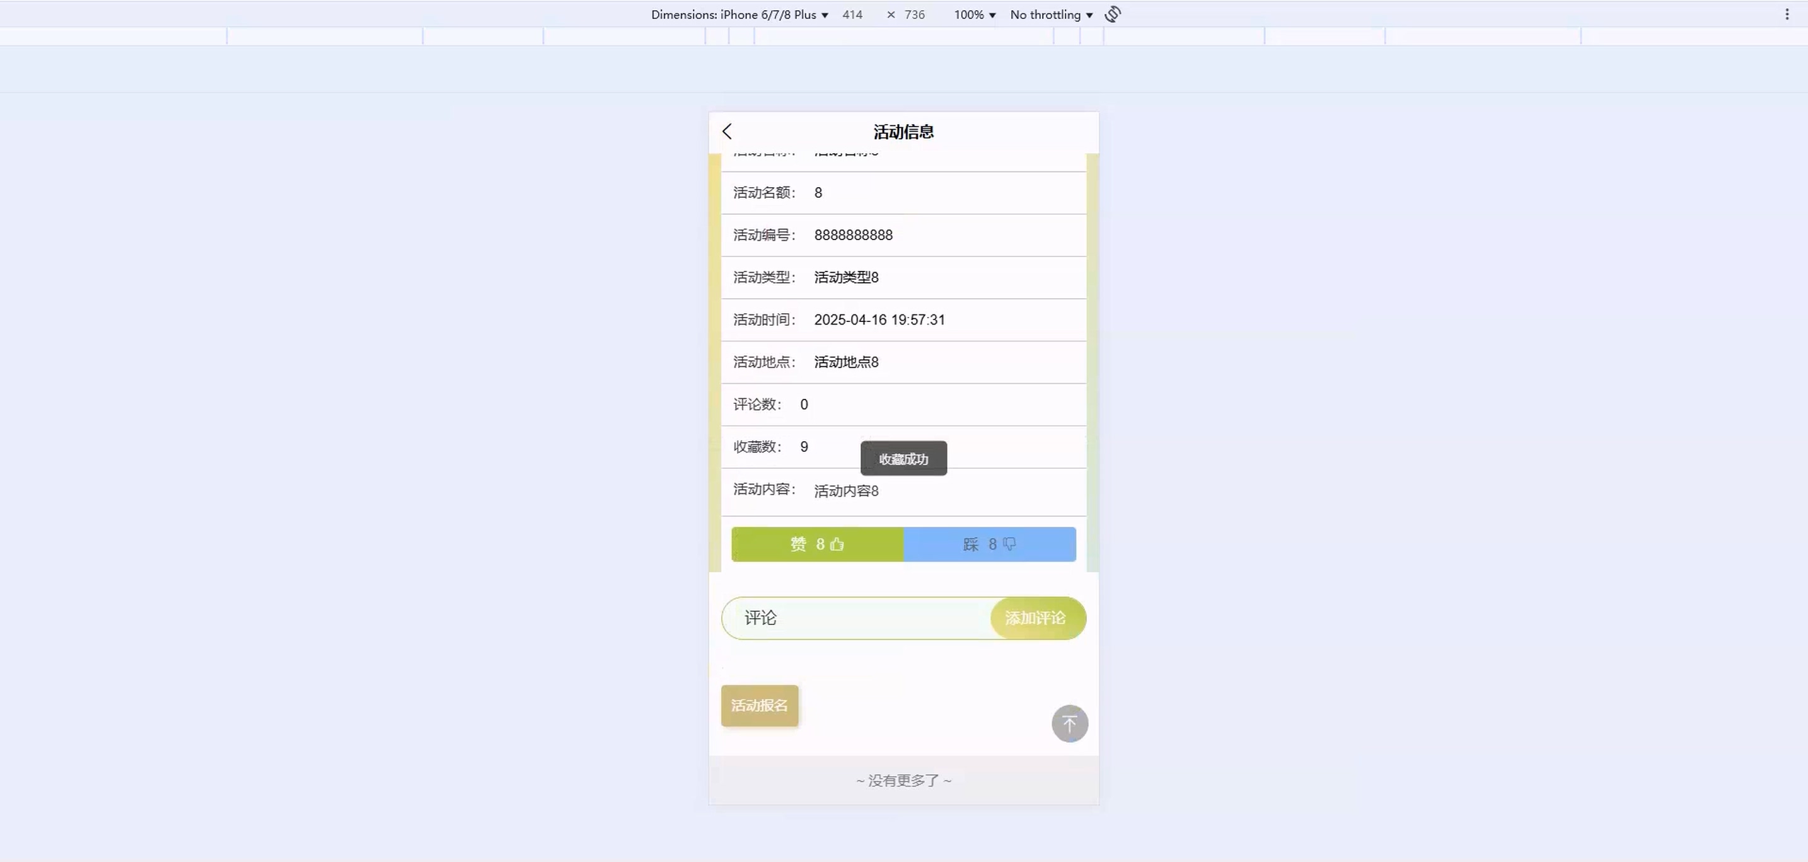Image resolution: width=1808 pixels, height=862 pixels.
Task: Click the 没有更多了 footer text
Action: pos(903,780)
